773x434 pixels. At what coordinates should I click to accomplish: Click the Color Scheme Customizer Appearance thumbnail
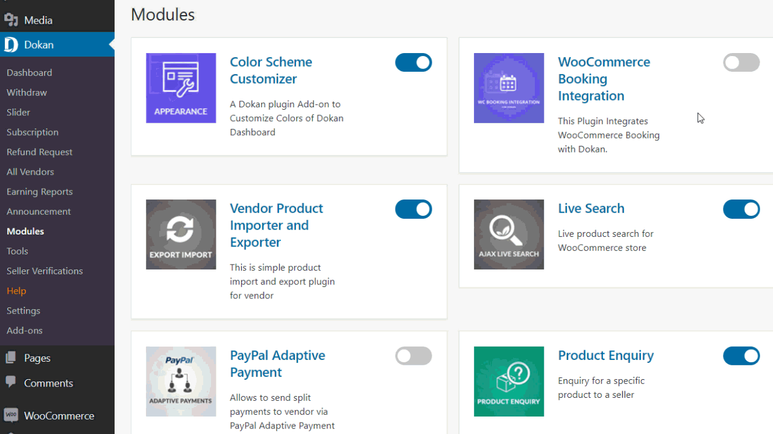(181, 88)
